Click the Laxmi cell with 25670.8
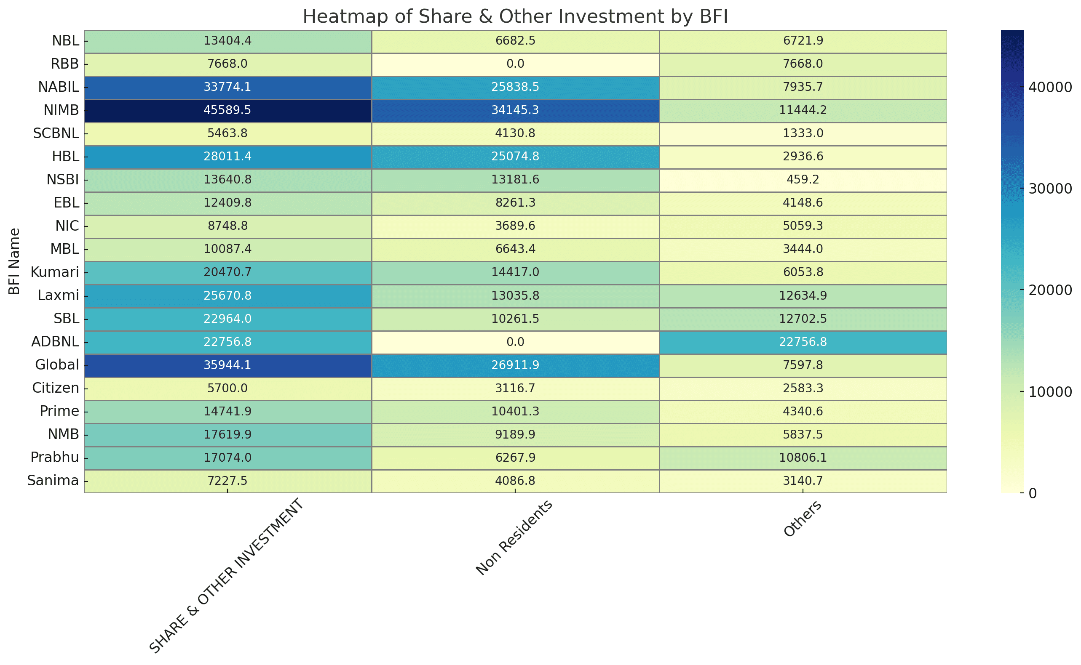Image resolution: width=1081 pixels, height=665 pixels. [x=227, y=295]
